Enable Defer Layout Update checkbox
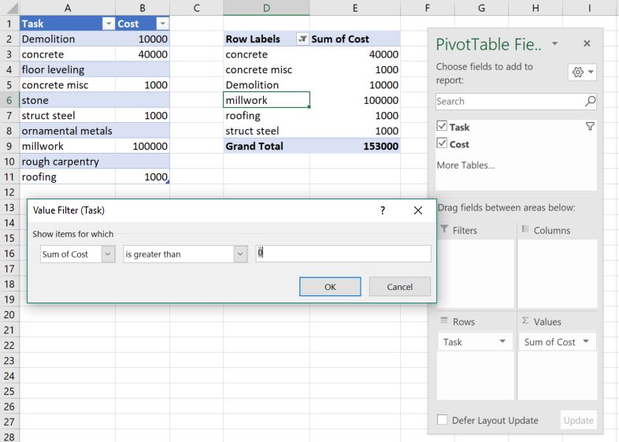The height and width of the screenshot is (442, 619). click(x=442, y=419)
